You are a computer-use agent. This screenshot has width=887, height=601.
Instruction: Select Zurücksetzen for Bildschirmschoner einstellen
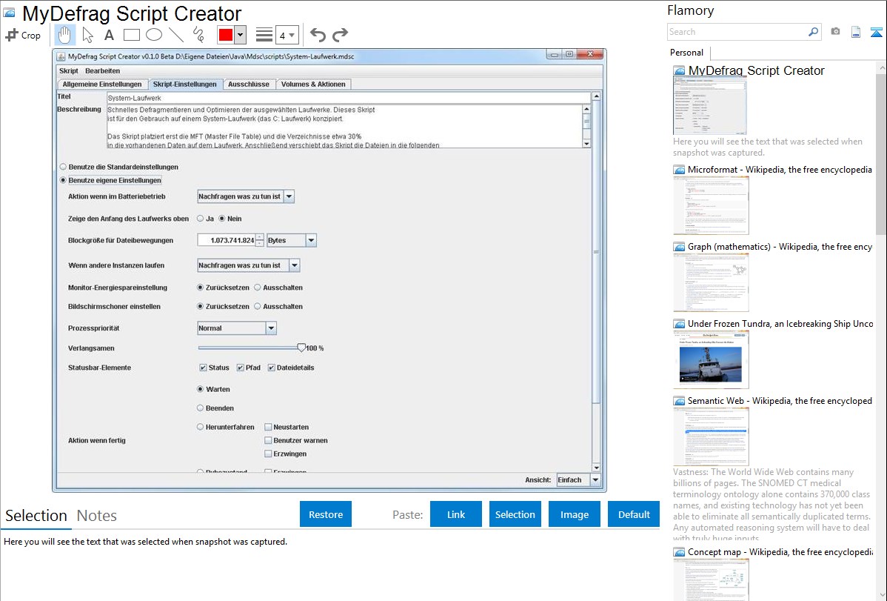coord(200,307)
